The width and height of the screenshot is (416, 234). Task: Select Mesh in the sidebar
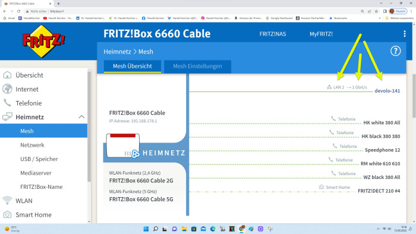[43, 131]
